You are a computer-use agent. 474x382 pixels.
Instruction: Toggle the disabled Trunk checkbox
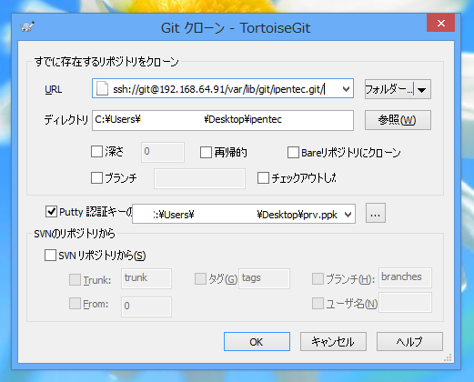(x=75, y=279)
